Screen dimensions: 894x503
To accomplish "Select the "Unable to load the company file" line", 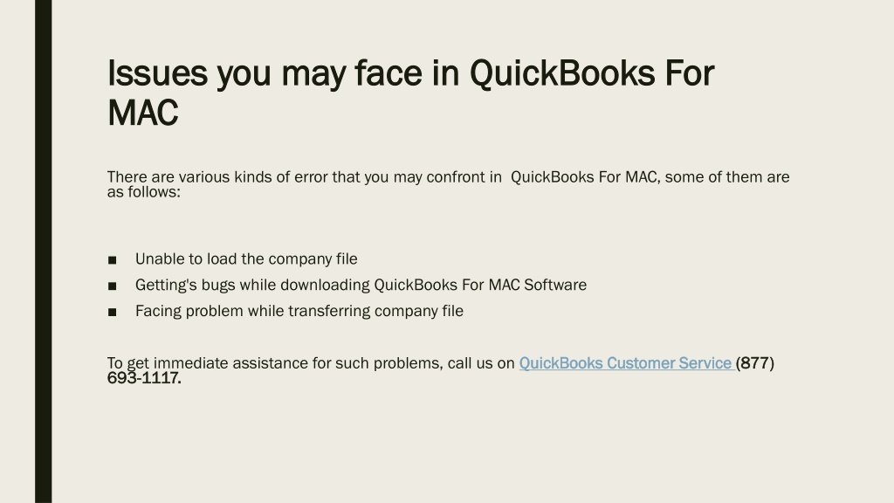I will click(246, 258).
